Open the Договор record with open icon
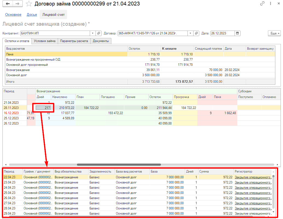Screen dimensions: 283x219 click(196, 33)
